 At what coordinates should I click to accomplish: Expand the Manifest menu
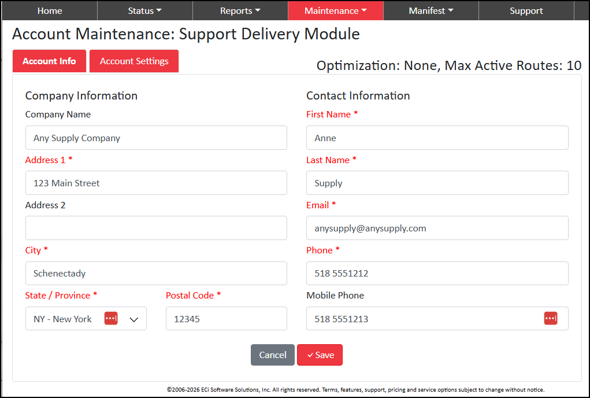(431, 10)
